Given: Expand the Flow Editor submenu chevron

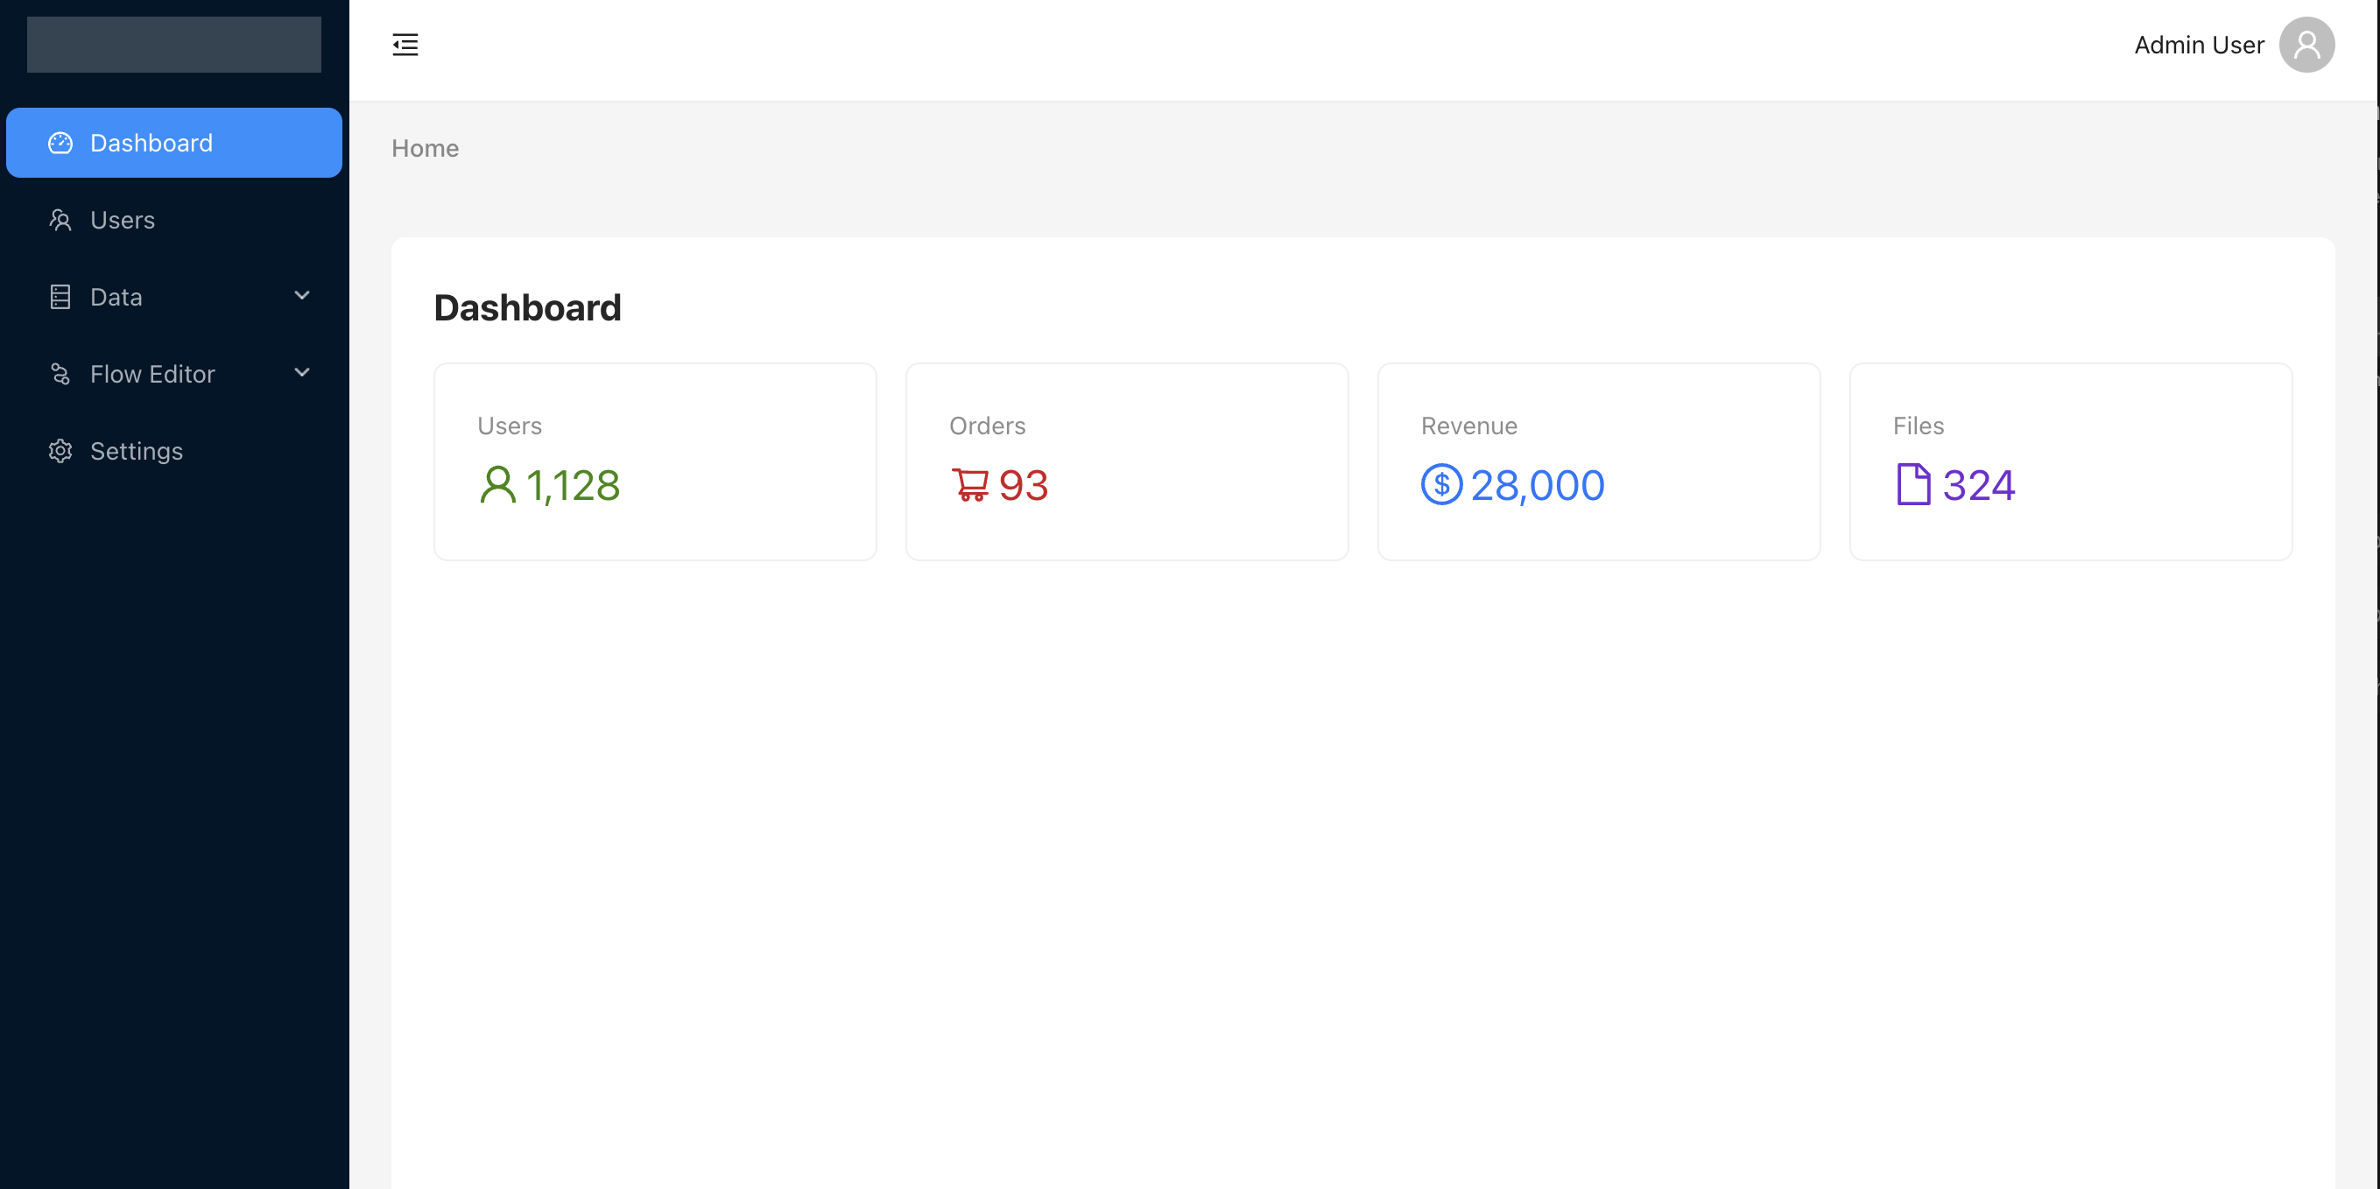Looking at the screenshot, I should point(301,372).
